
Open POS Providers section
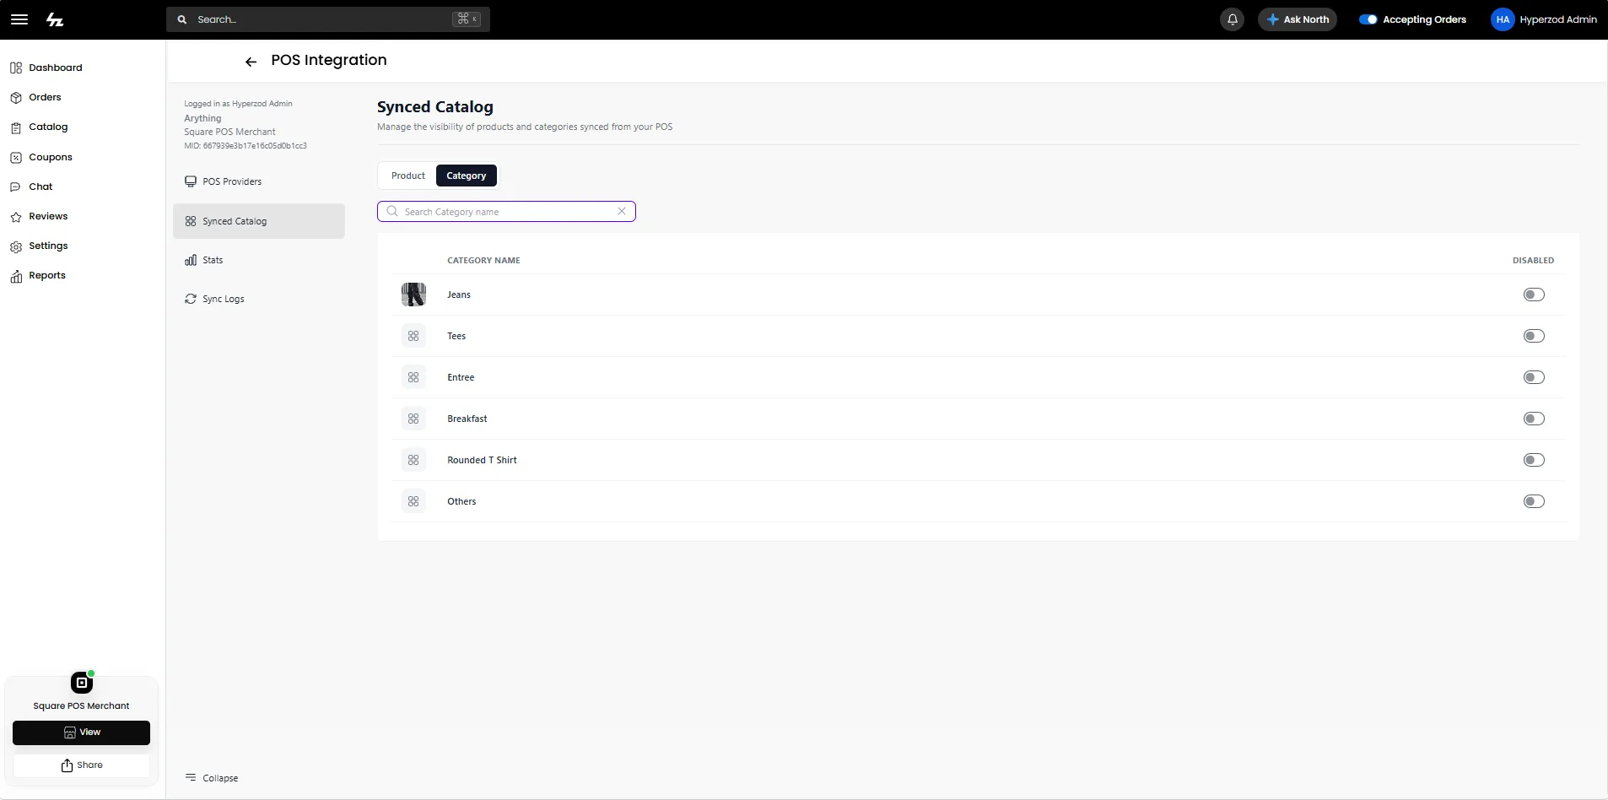(x=259, y=181)
